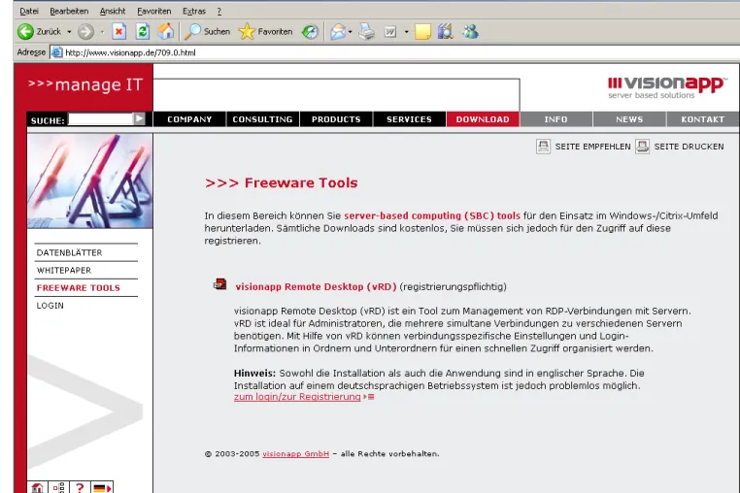Click the sitemap icon at sidebar bottom

point(59,487)
